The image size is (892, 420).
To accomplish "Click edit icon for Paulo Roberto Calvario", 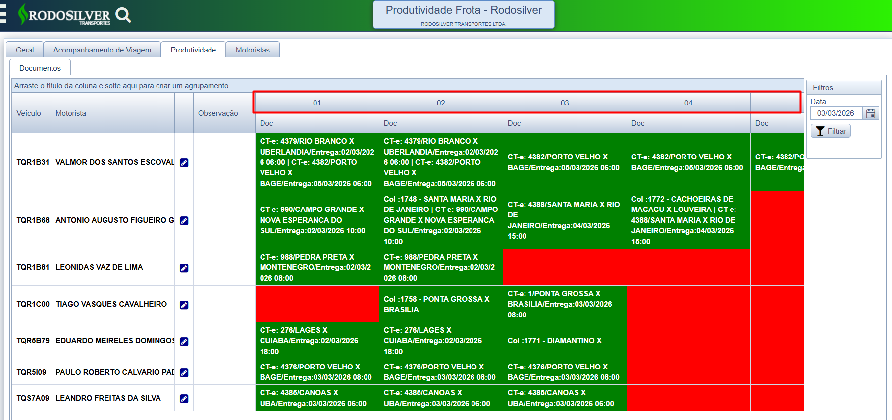I will [184, 372].
